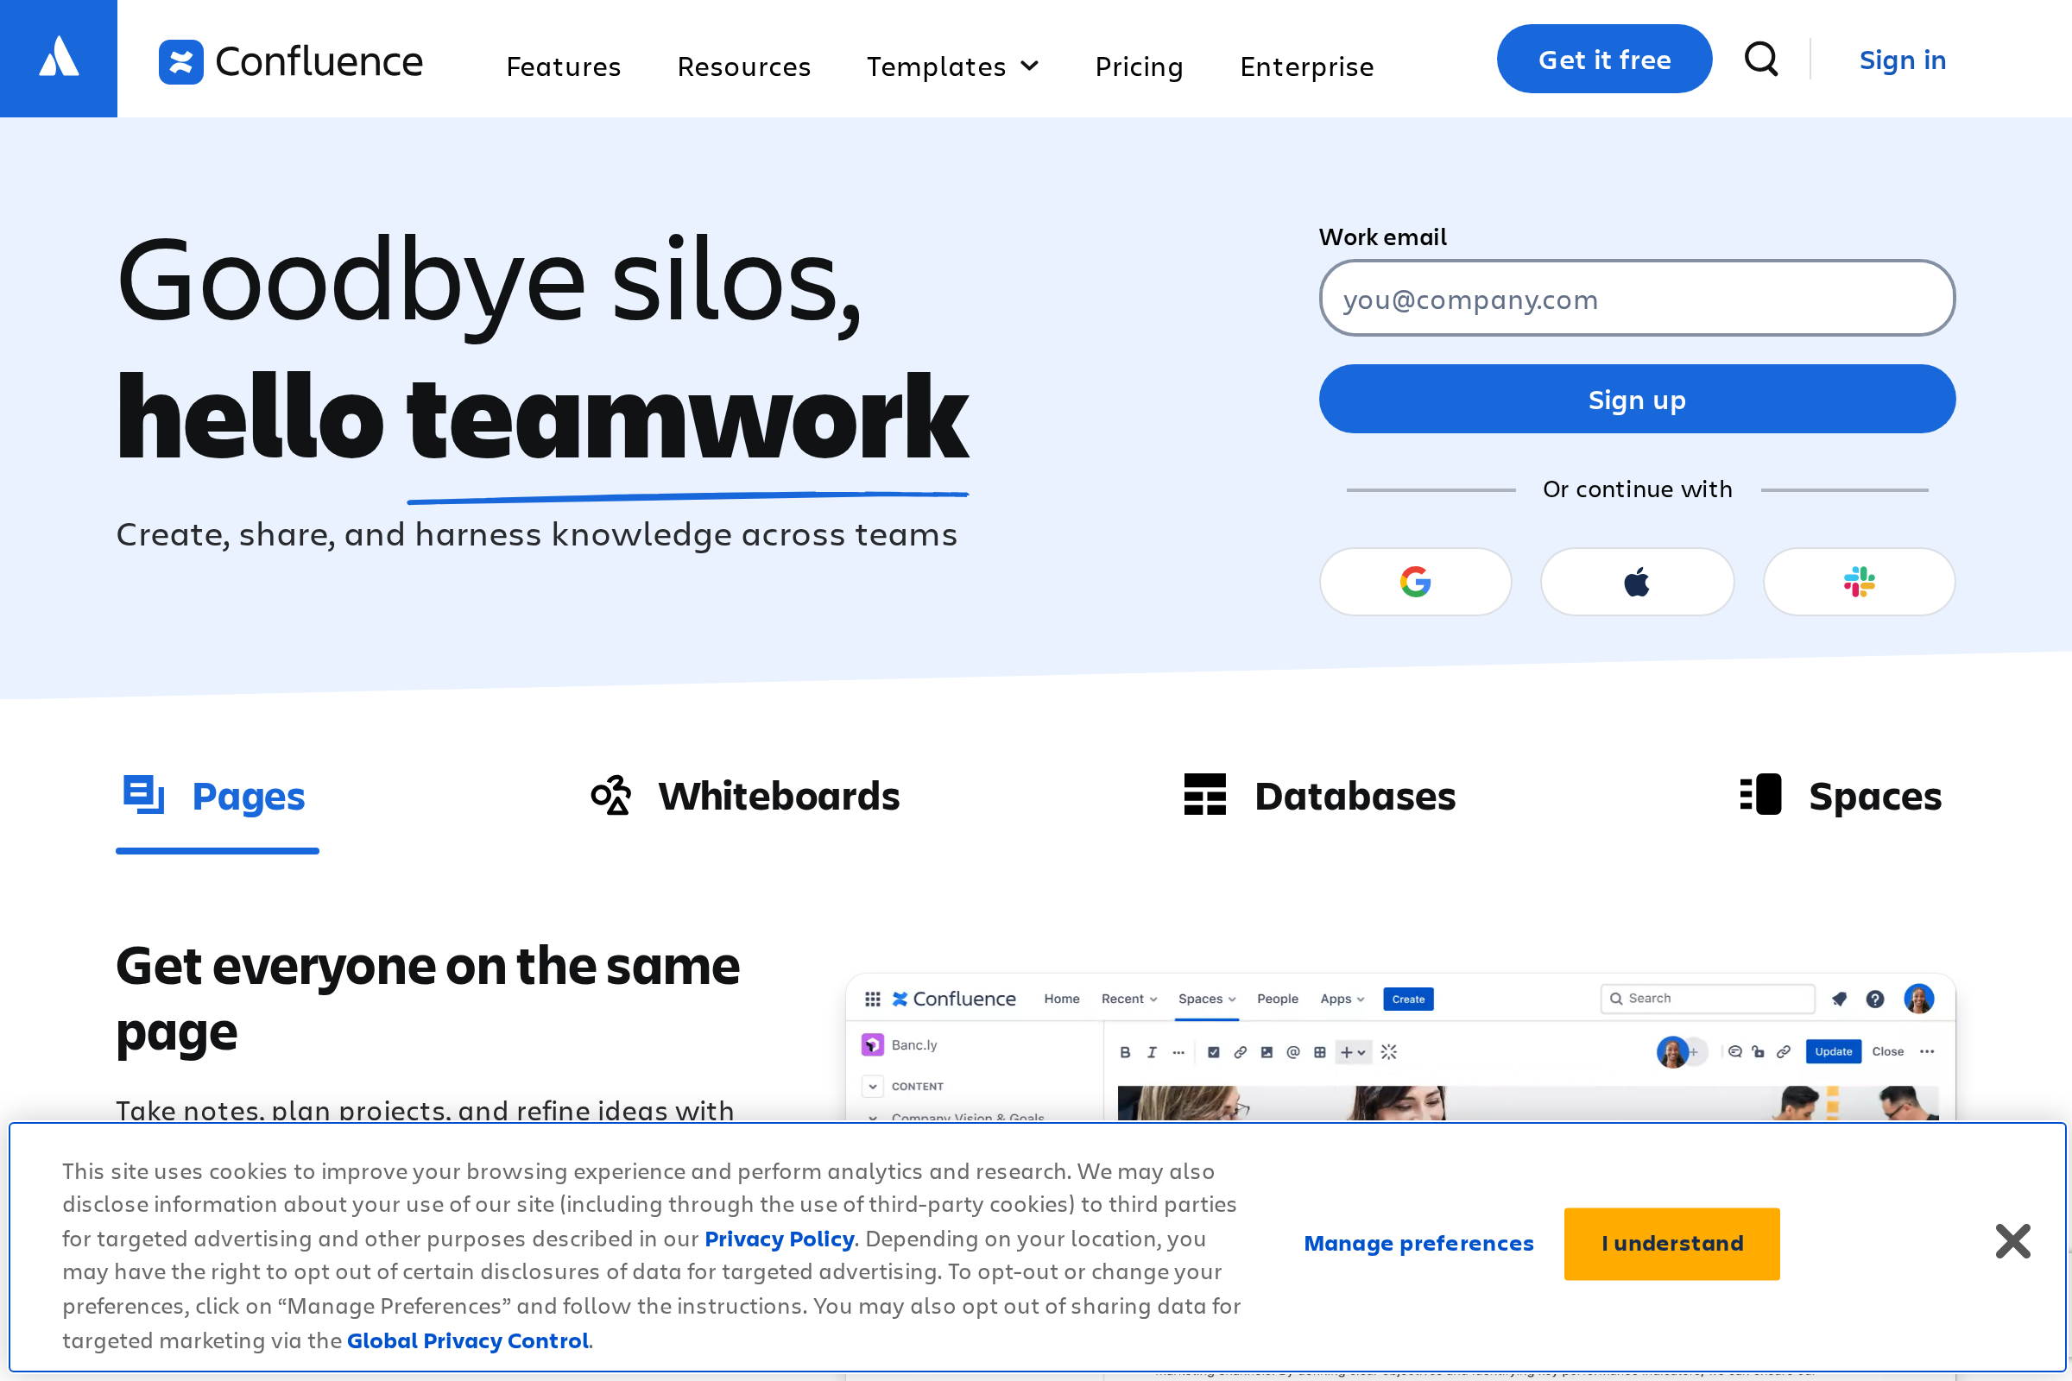Open site search with the magnifier icon
Viewport: 2072px width, 1381px height.
coord(1760,59)
